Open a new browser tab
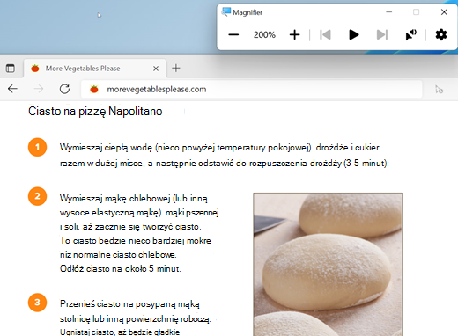 176,69
